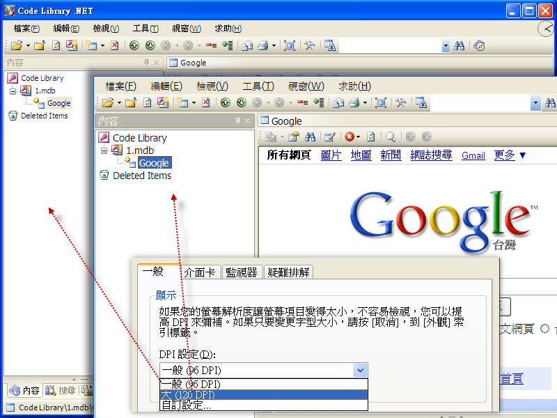This screenshot has height=418, width=557.
Task: Open the 新聞 link on the Google page
Action: (391, 155)
